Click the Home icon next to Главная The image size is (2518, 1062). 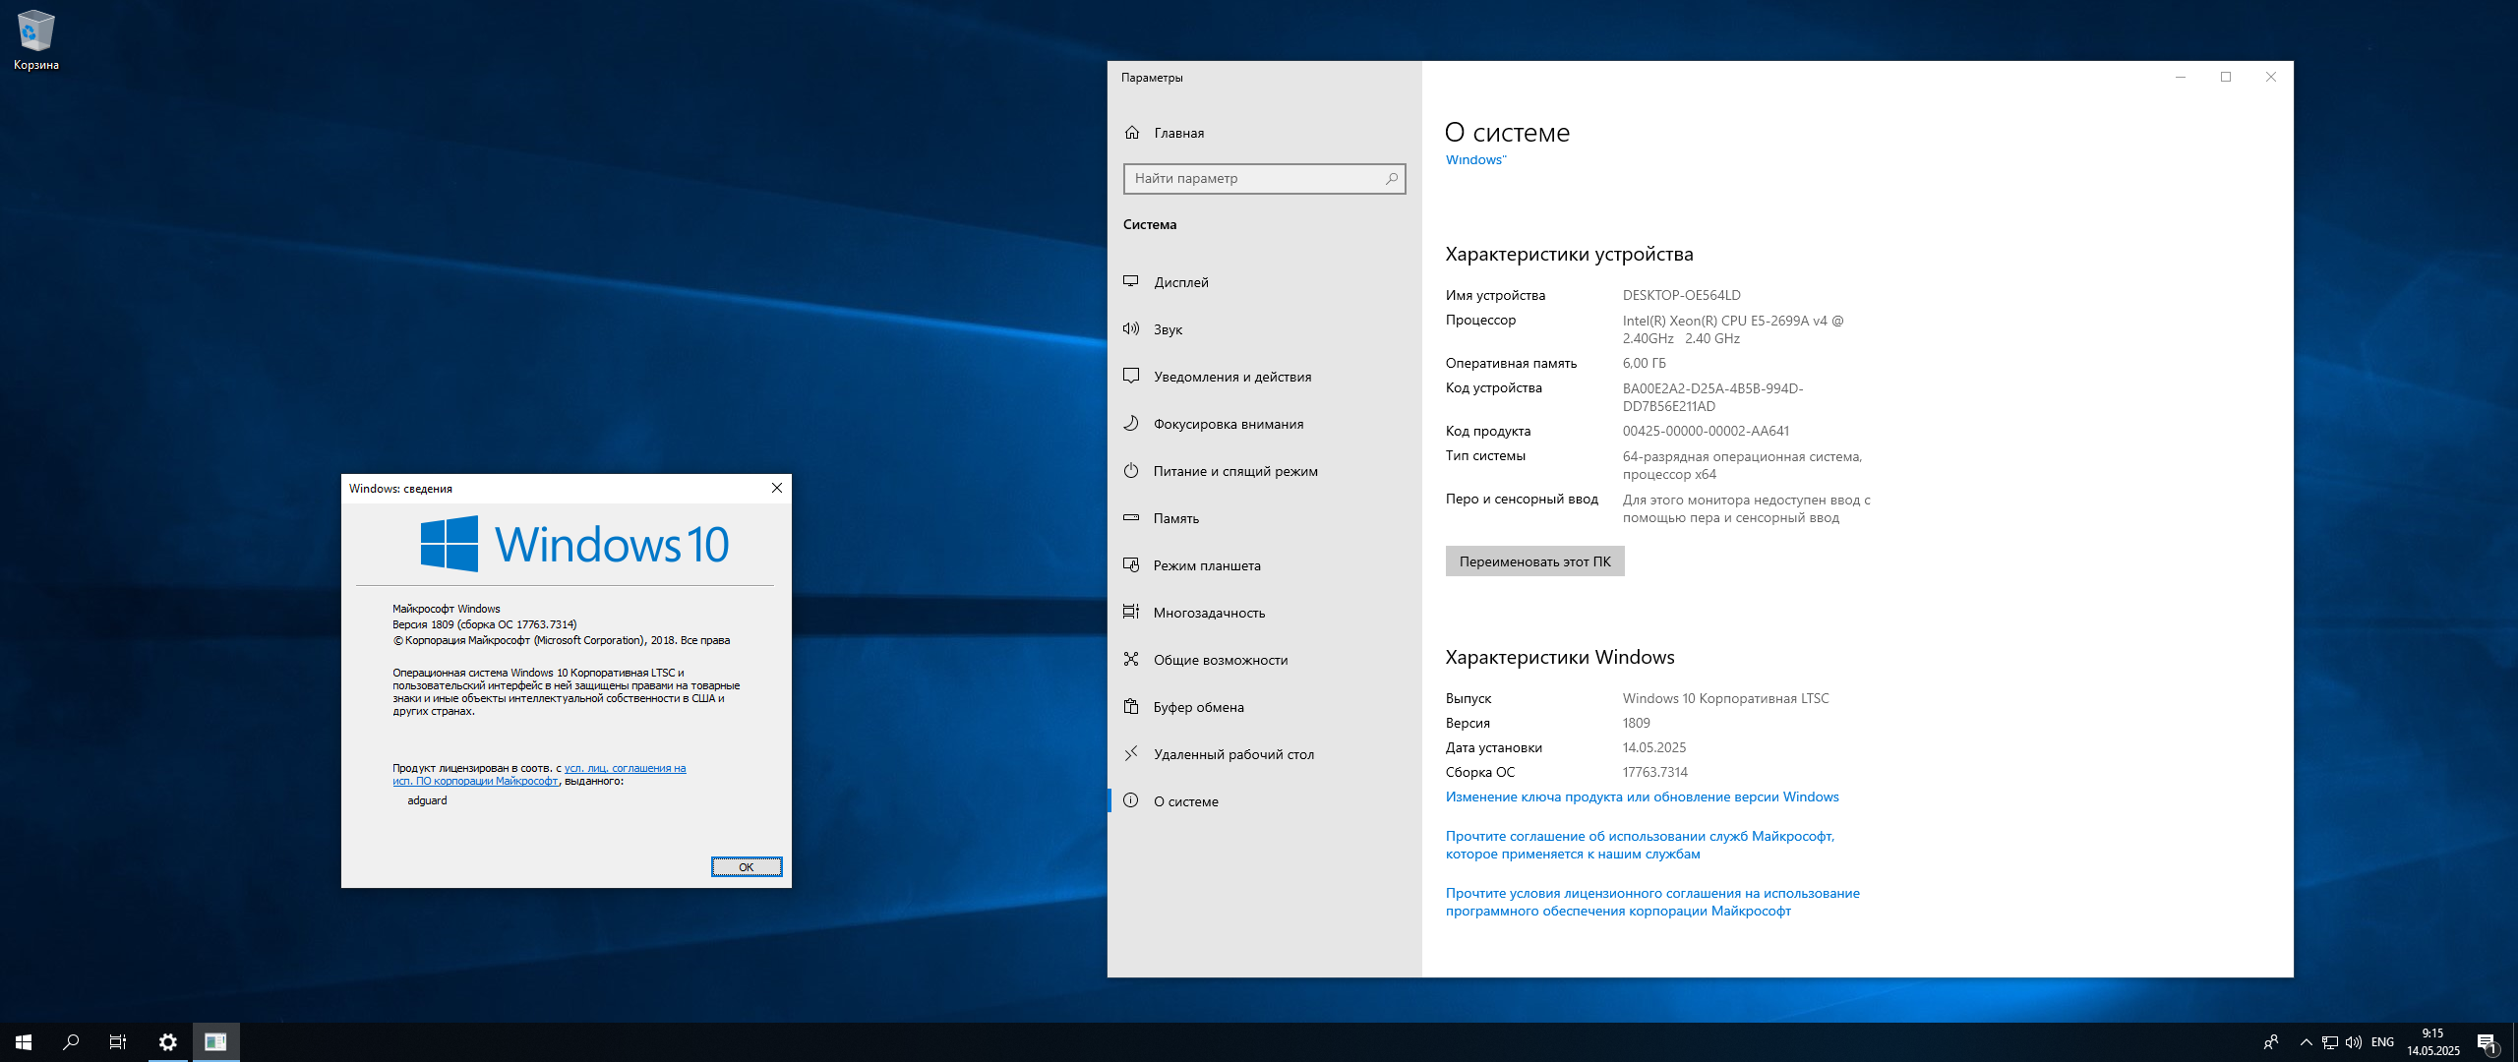pyautogui.click(x=1132, y=133)
